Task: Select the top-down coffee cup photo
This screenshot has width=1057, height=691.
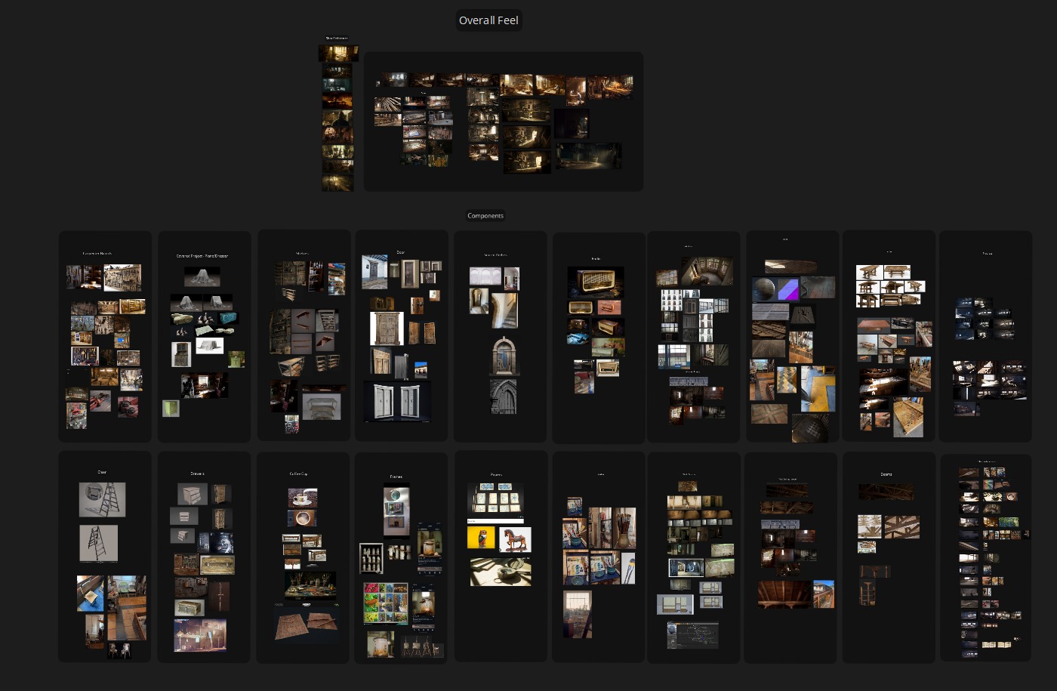Action: click(302, 518)
